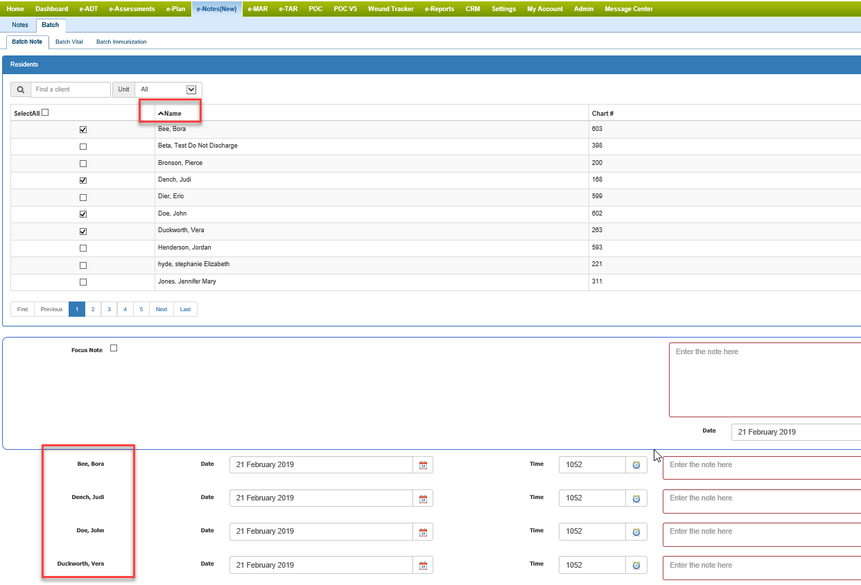Image resolution: width=861 pixels, height=585 pixels.
Task: Switch to Batch Immunization sub-tab
Action: [x=121, y=42]
